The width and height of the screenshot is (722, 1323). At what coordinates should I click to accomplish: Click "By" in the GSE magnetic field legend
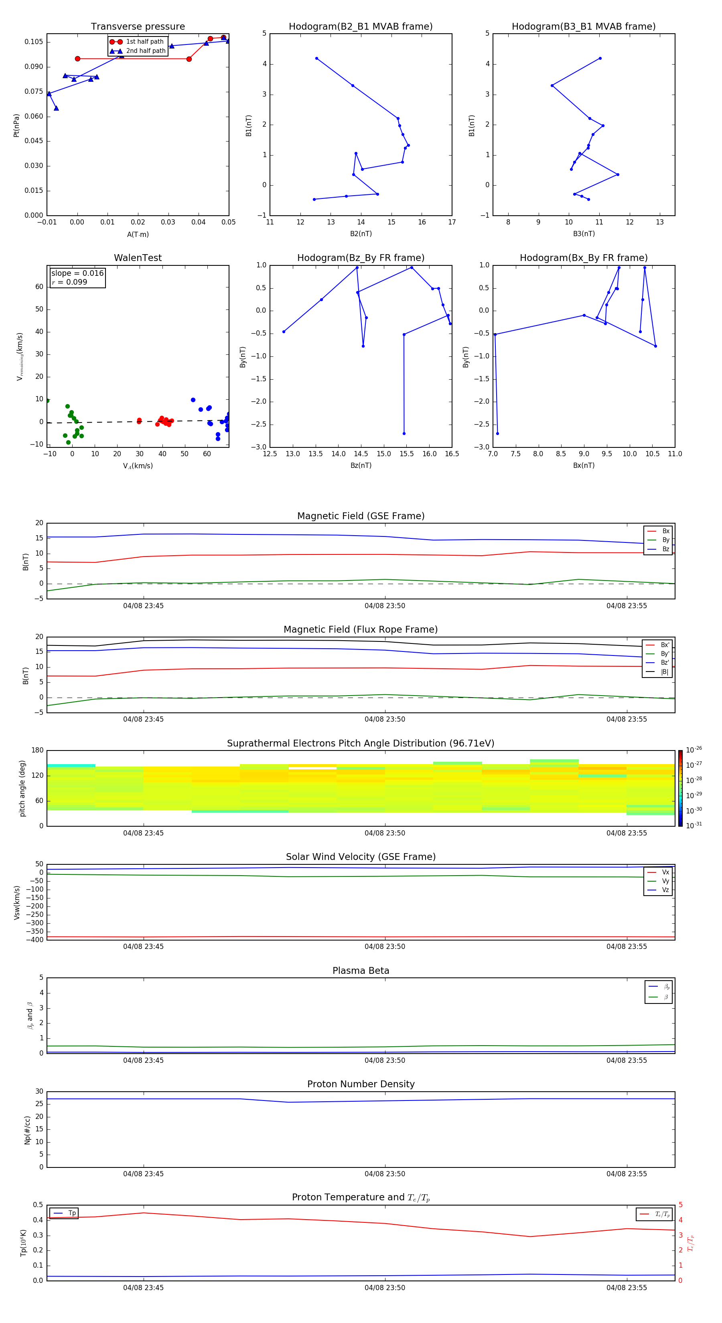click(x=666, y=540)
